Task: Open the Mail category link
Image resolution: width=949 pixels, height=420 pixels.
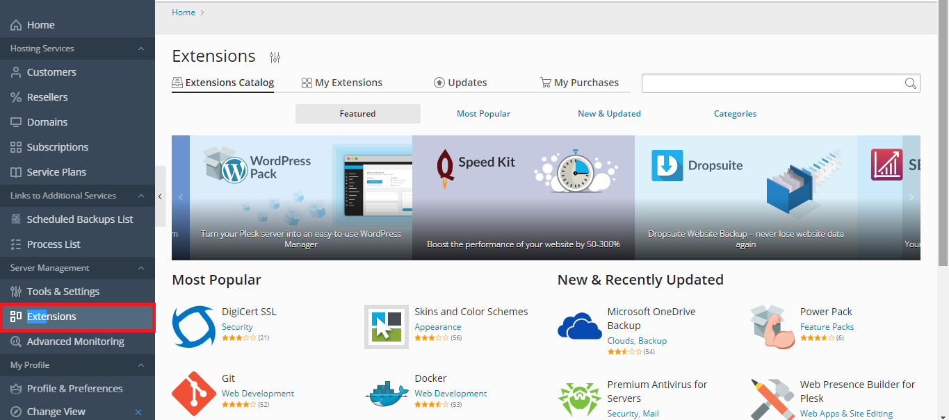Action: coord(651,414)
